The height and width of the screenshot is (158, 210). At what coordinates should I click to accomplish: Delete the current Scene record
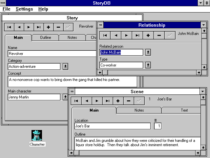click(x=128, y=101)
